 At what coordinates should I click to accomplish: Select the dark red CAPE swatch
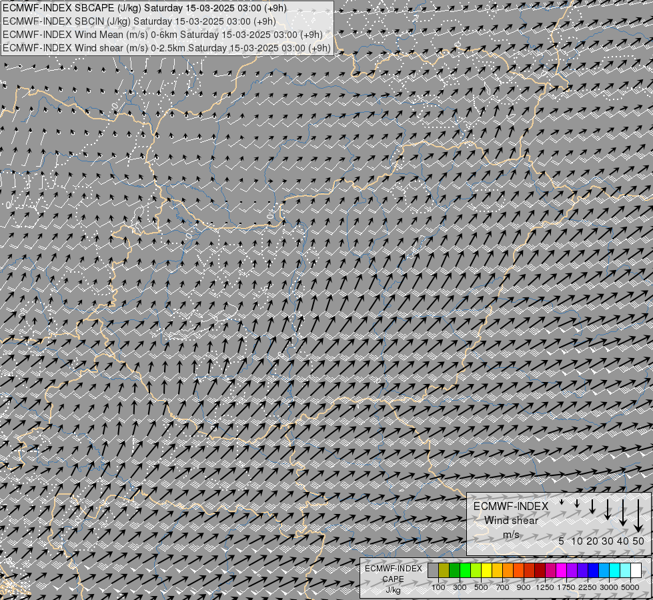(x=540, y=570)
